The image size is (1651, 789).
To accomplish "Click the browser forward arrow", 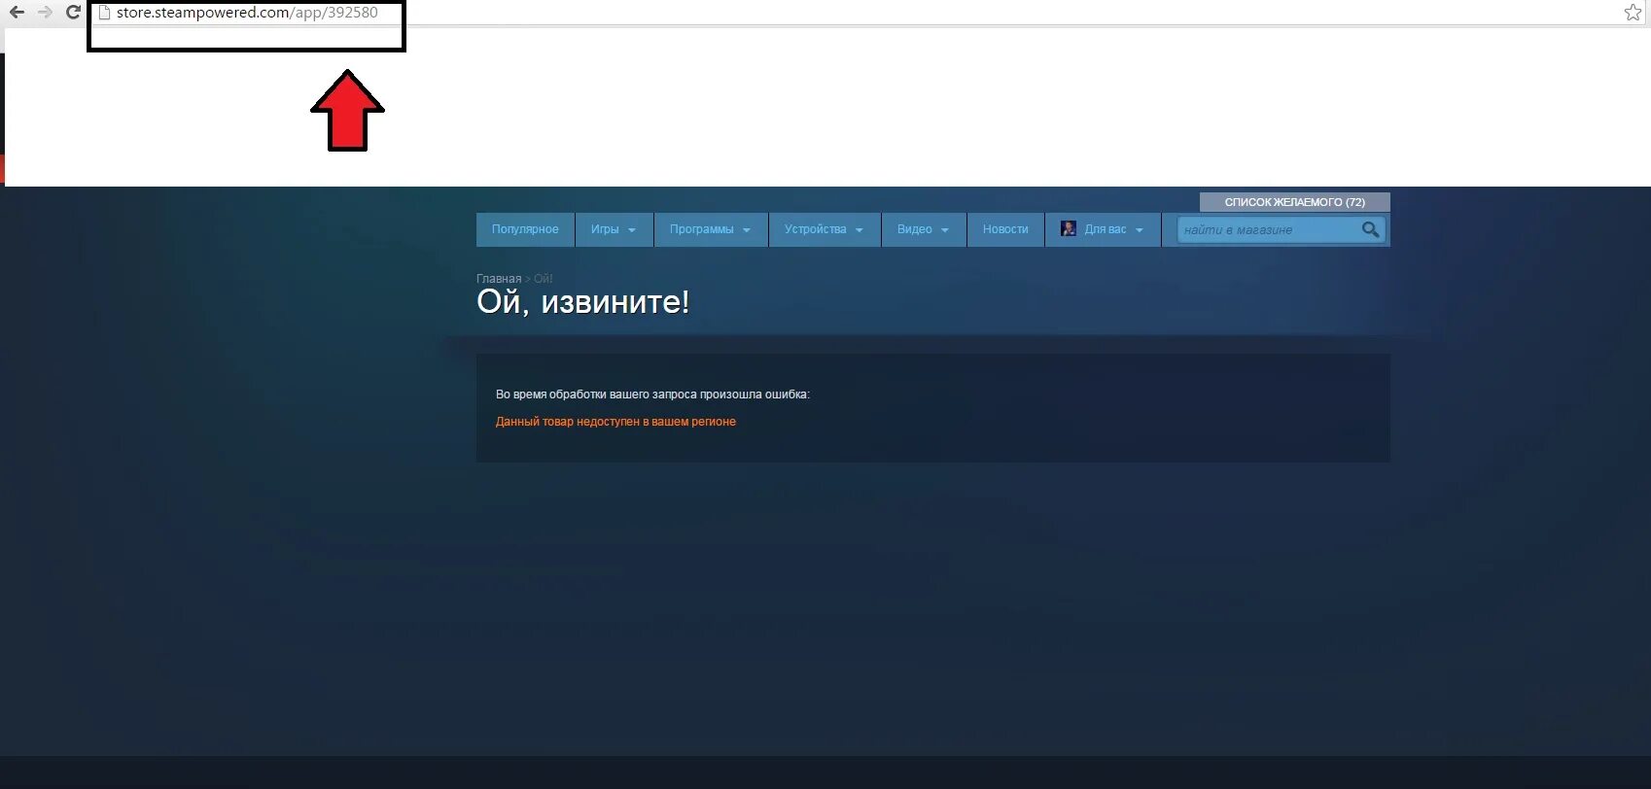I will click(45, 13).
